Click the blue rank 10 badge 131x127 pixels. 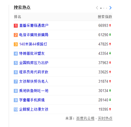click(16, 110)
